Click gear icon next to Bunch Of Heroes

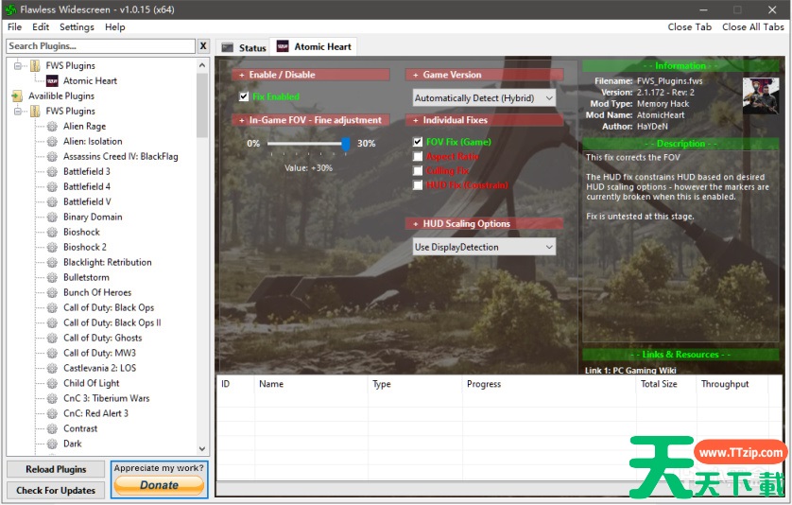pyautogui.click(x=52, y=292)
